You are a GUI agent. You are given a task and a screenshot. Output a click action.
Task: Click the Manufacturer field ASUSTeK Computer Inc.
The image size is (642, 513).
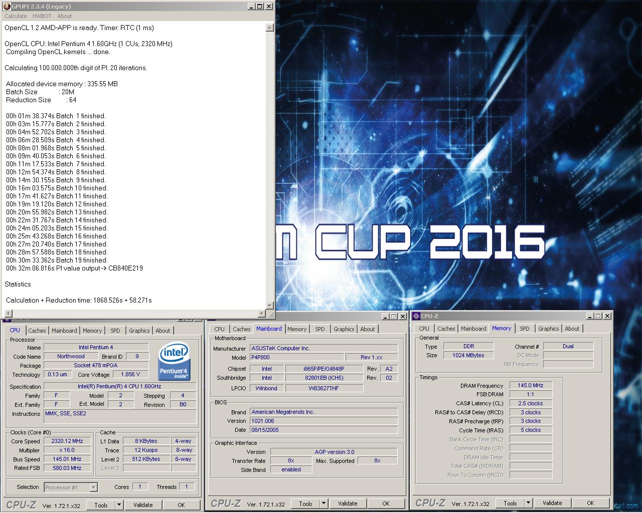pyautogui.click(x=324, y=348)
